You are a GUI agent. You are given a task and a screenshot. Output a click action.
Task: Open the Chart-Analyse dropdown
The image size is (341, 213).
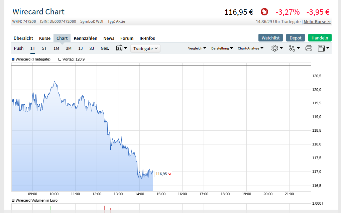(250, 48)
